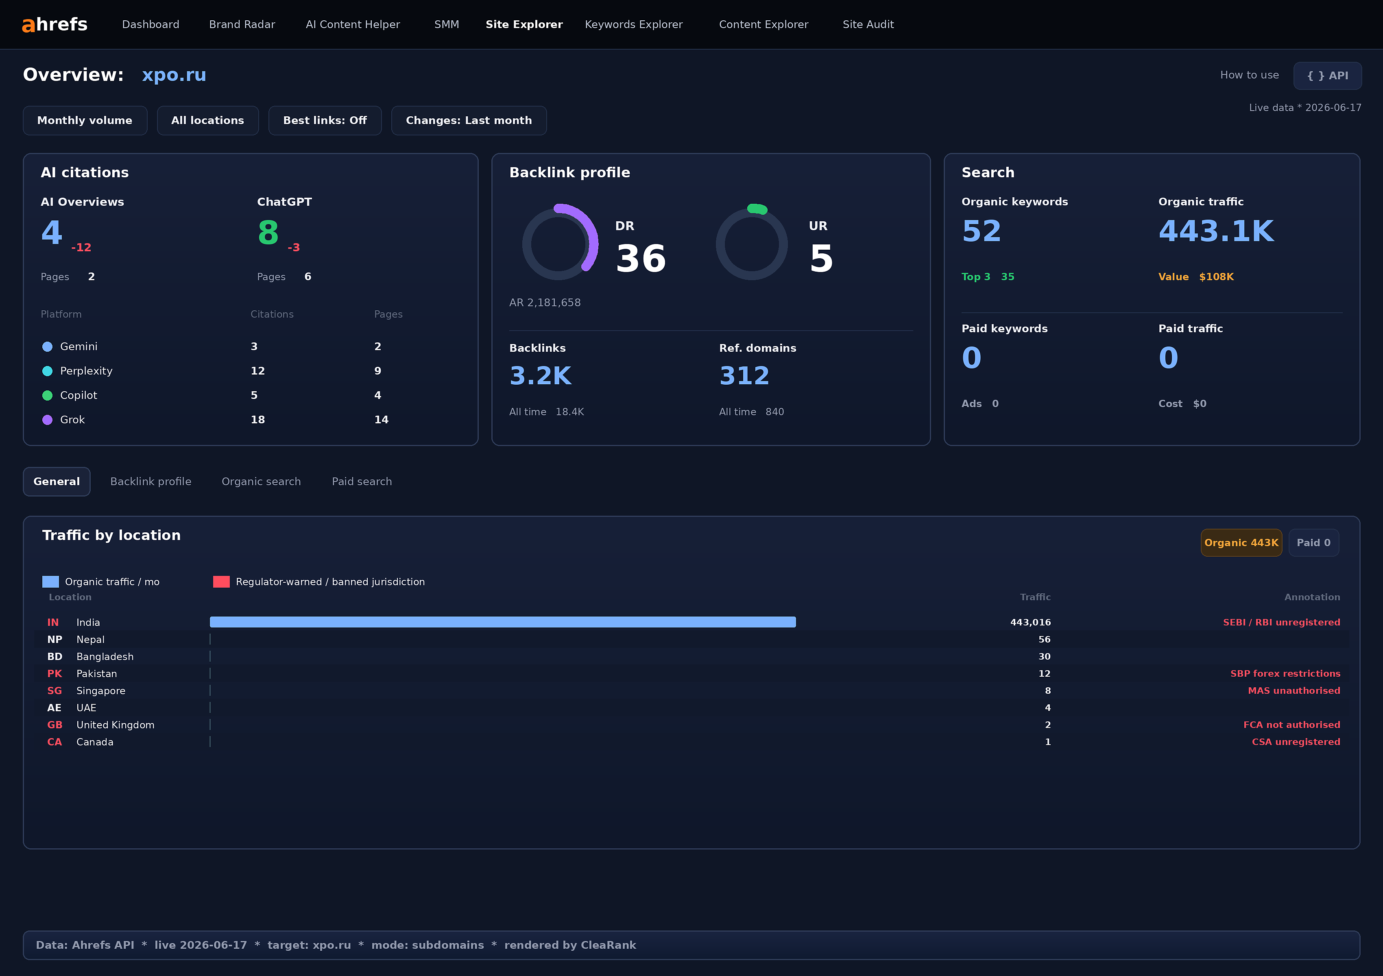
Task: Click the FCA not authorised annotation
Action: tap(1292, 725)
